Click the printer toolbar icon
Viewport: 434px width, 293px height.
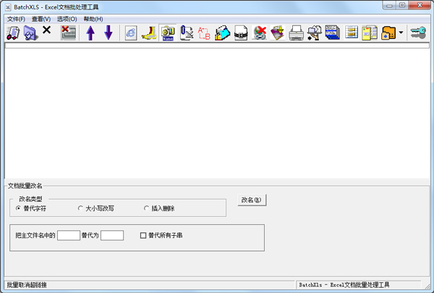296,33
